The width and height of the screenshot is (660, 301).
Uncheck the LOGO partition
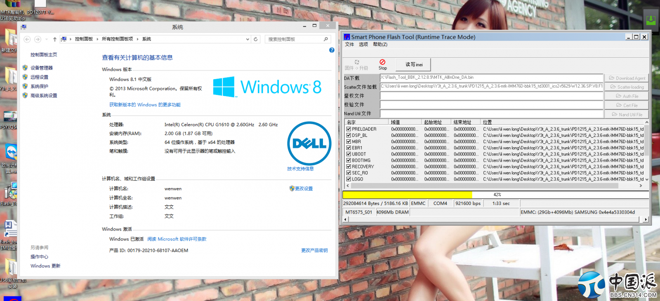coord(349,179)
